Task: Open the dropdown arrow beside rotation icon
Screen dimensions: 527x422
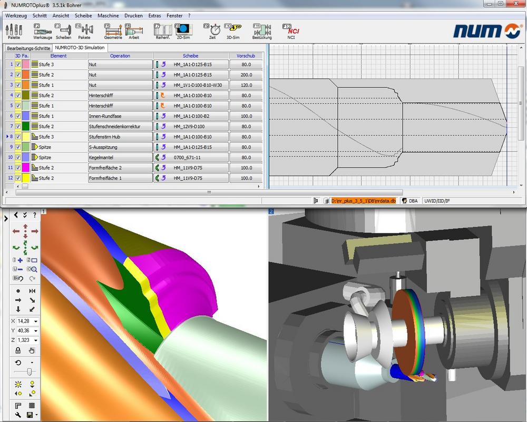Action: tap(32, 362)
